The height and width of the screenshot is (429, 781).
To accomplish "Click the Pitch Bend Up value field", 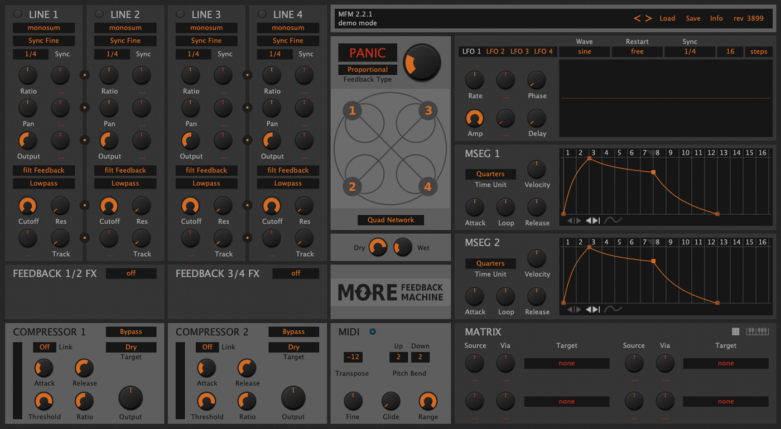I will [x=398, y=357].
